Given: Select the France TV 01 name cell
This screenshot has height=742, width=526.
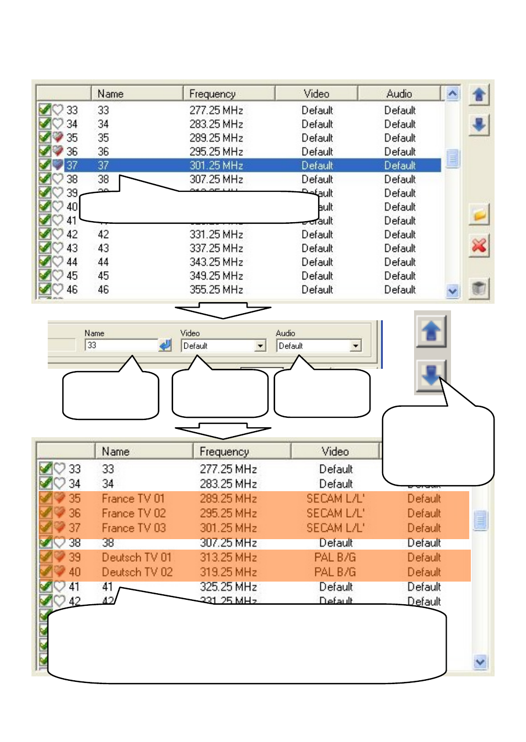Looking at the screenshot, I should (133, 498).
